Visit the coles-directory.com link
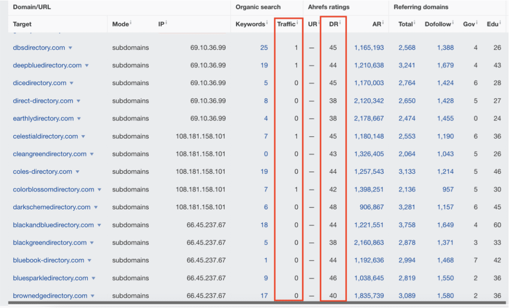Screen dimensions: 509x308 [x=43, y=172]
